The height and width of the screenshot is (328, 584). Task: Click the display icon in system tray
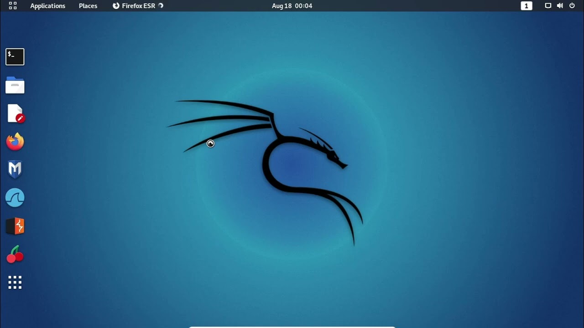pyautogui.click(x=548, y=6)
